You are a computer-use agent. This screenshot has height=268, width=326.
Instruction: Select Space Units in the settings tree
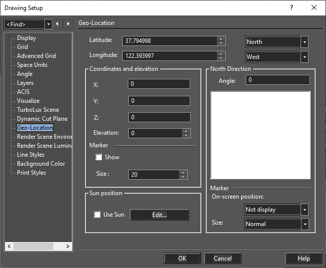coord(32,65)
